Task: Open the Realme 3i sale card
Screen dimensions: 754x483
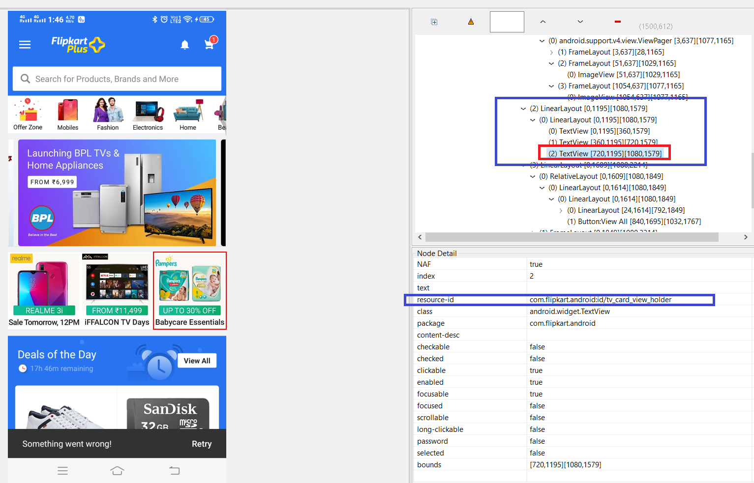Action: (44, 290)
